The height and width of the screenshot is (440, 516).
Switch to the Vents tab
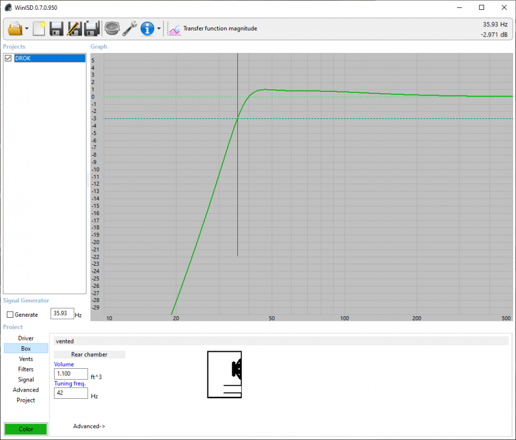pyautogui.click(x=26, y=359)
